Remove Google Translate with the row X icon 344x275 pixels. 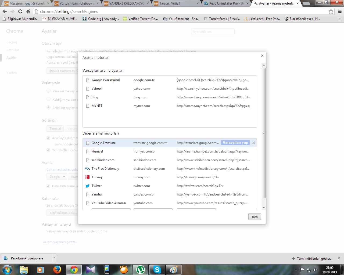coord(253,143)
